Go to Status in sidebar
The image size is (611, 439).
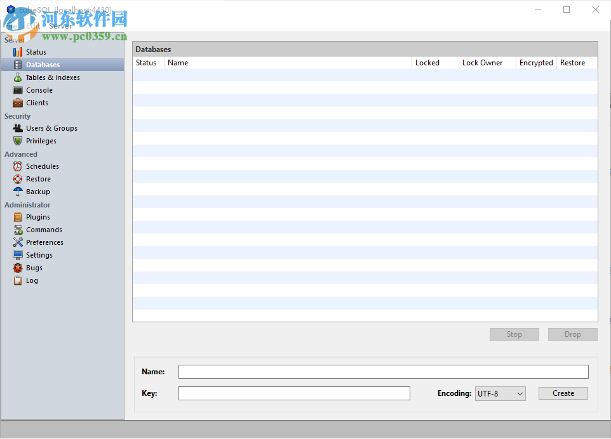point(36,52)
